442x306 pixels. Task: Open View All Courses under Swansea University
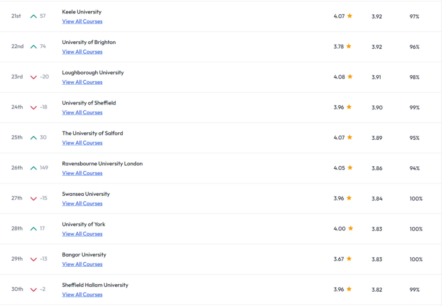[82, 203]
